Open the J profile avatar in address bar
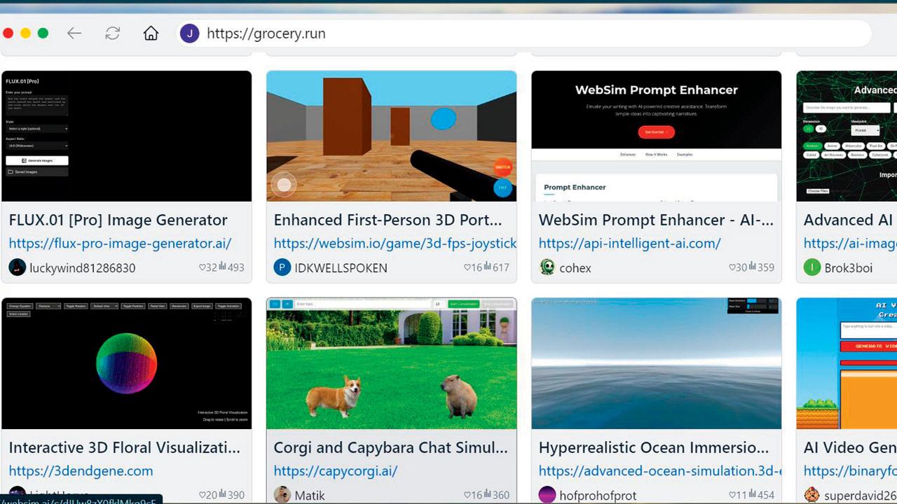 pos(189,34)
